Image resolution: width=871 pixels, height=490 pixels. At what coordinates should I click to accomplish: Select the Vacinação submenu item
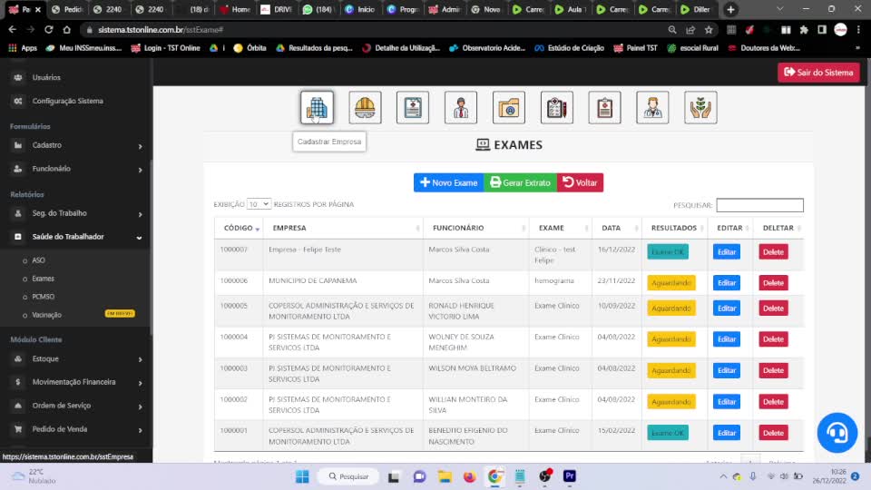[x=46, y=315]
